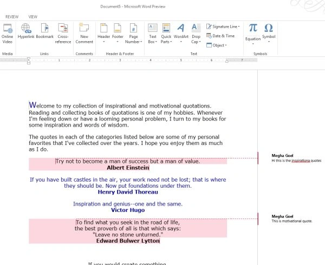Expand the Signature Line dropdown arrow
The width and height of the screenshot is (325, 265).
coord(239,27)
